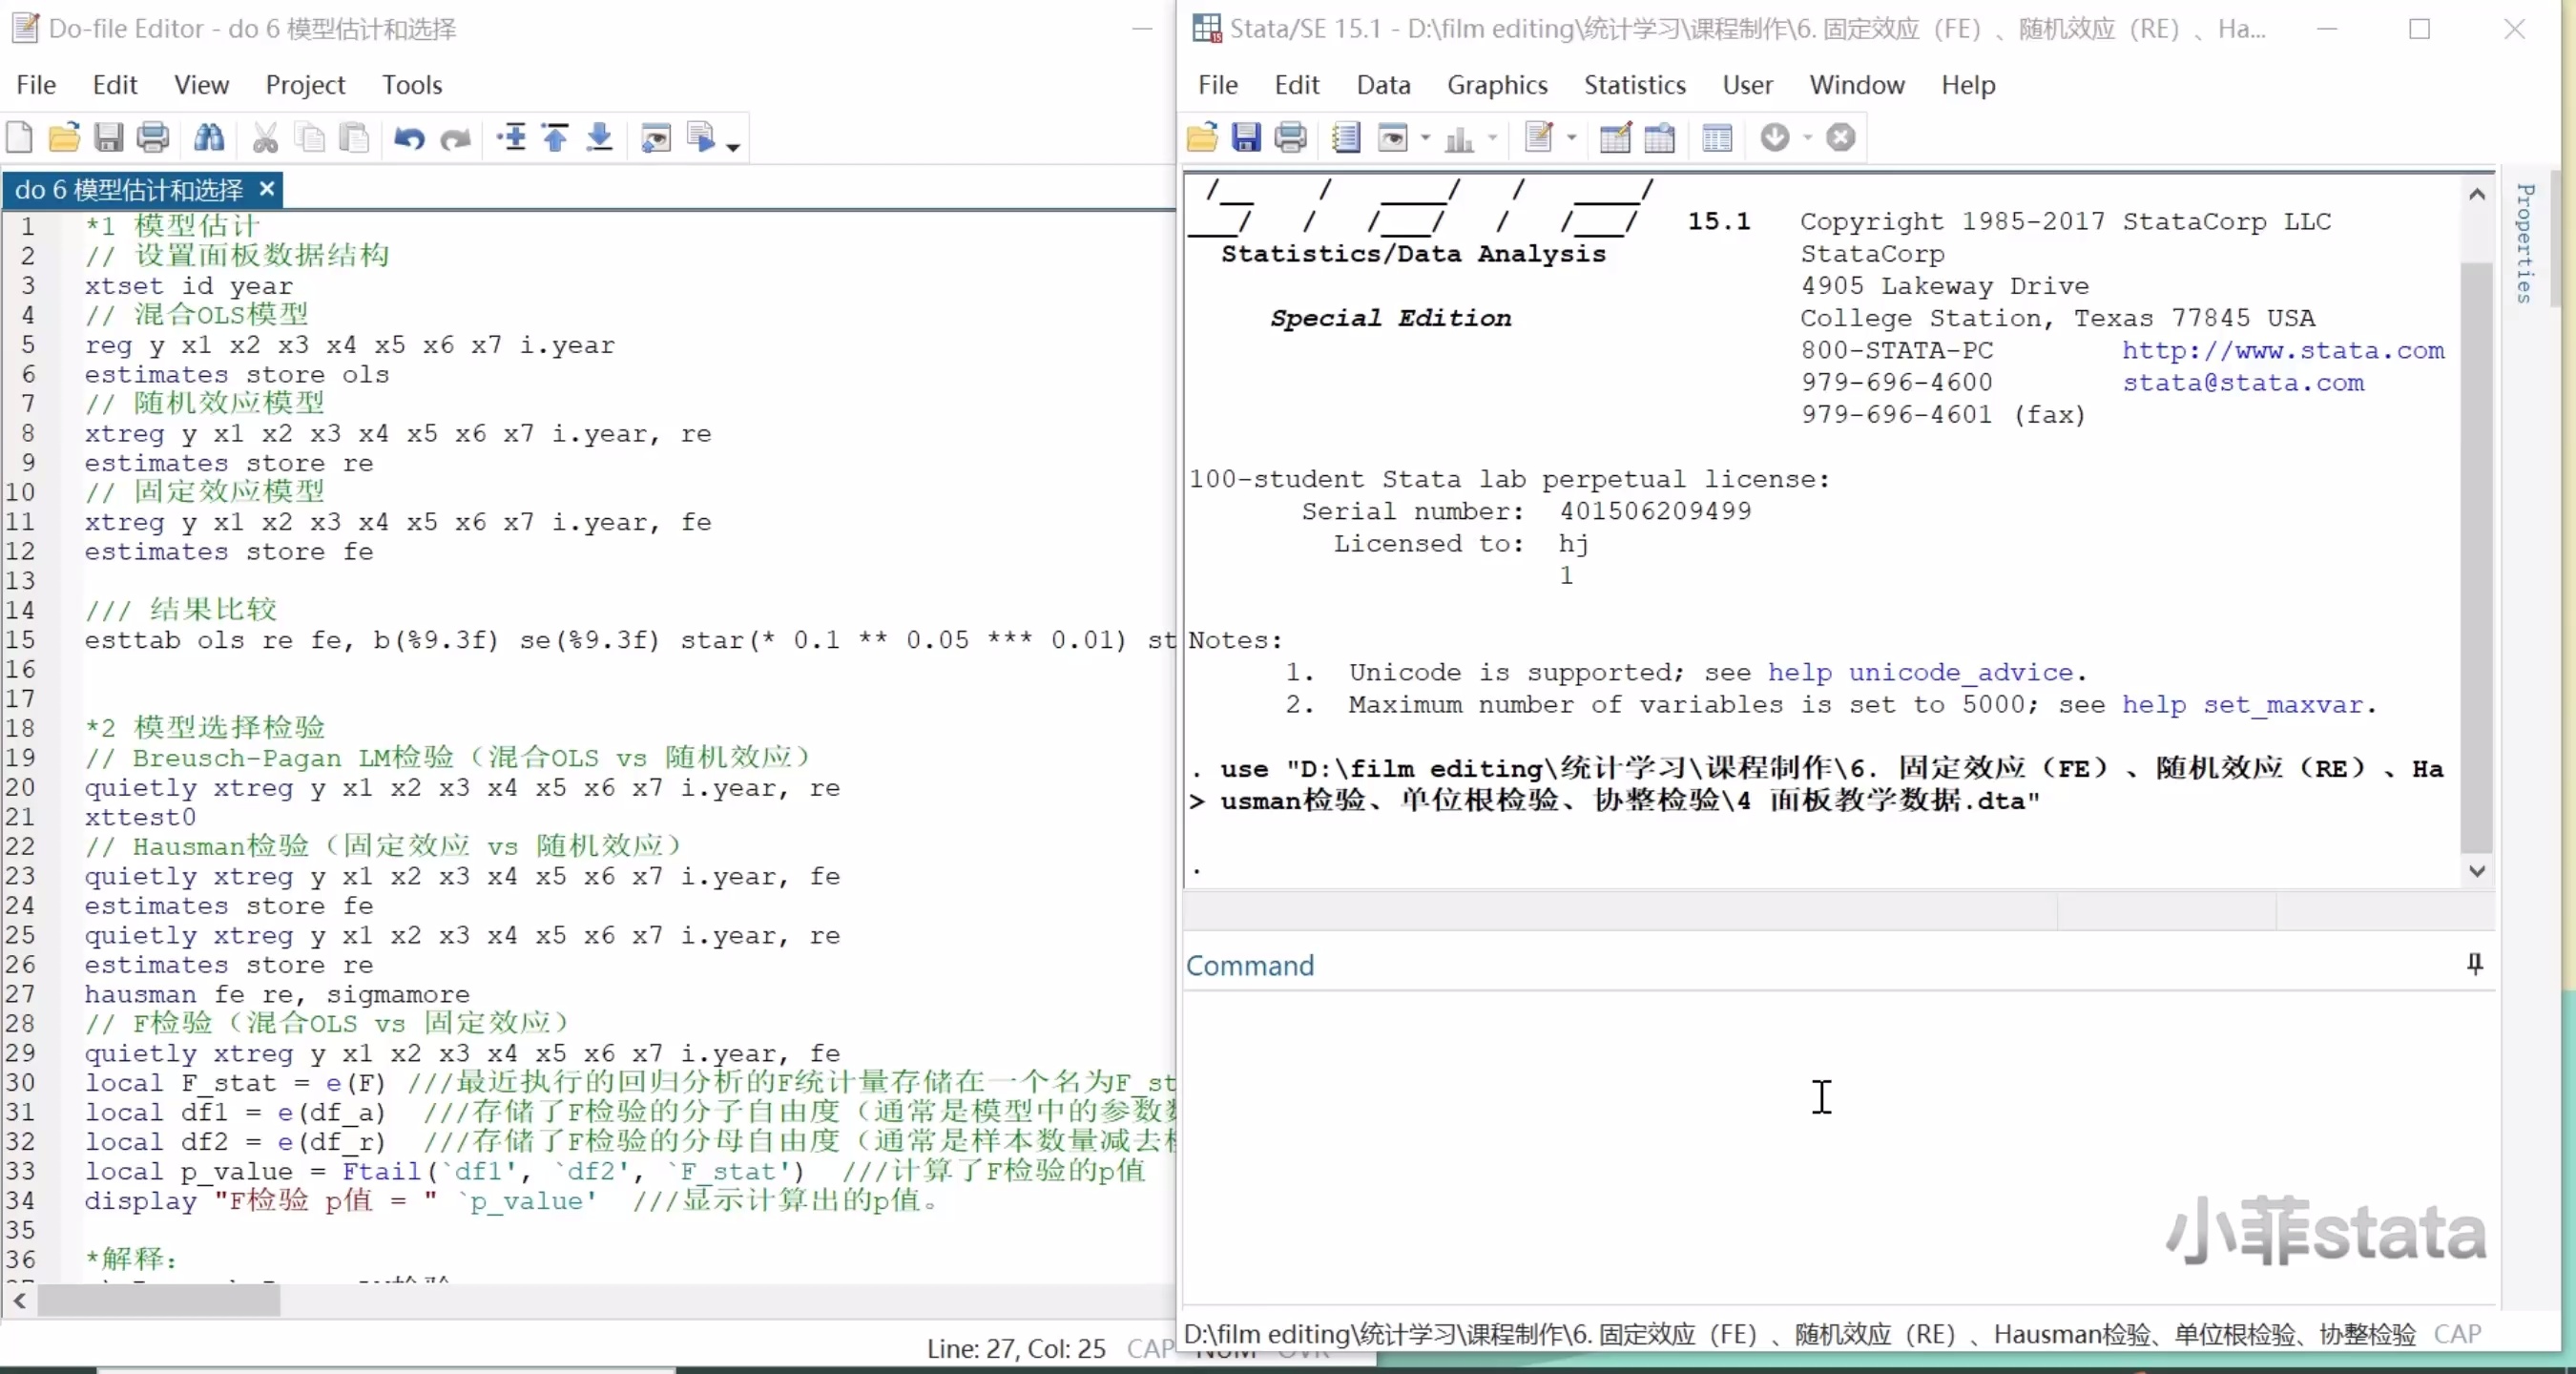Expand the Viewer dropdown arrow in Stata toolbar
This screenshot has width=2576, height=1374.
pyautogui.click(x=1425, y=138)
